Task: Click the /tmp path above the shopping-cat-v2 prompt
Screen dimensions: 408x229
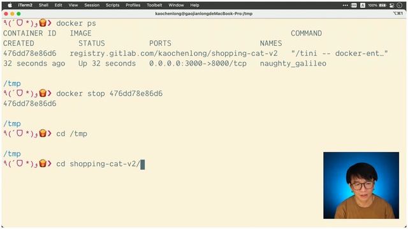Action: click(12, 154)
